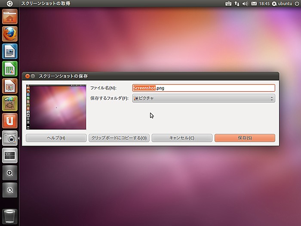Viewport: 301px width, 226px height.
Task: Open the Files lens magnifier icon
Action: [10, 190]
